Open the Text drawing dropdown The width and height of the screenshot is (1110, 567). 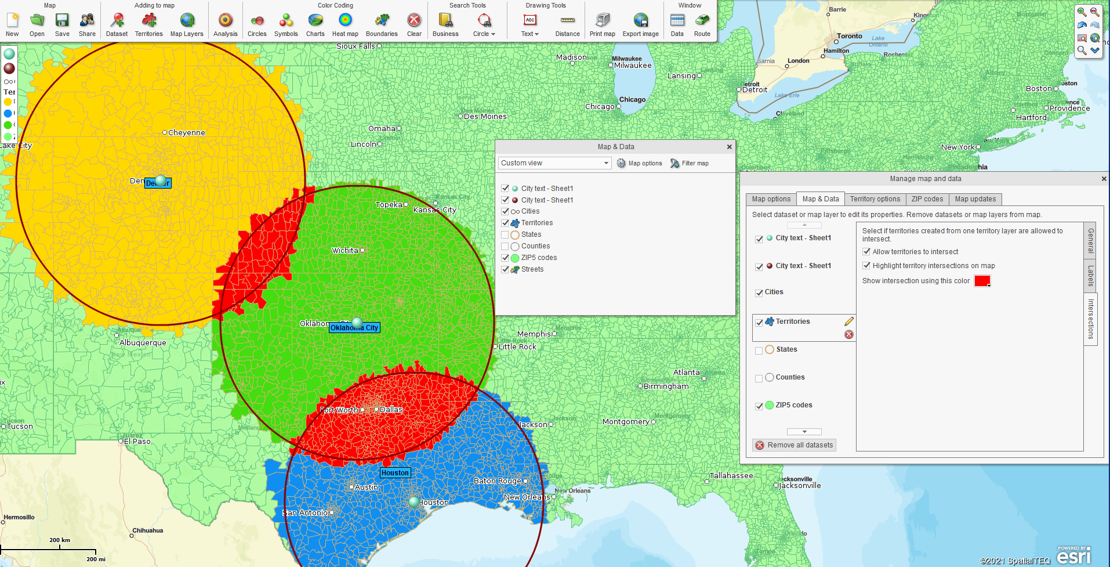tap(530, 25)
